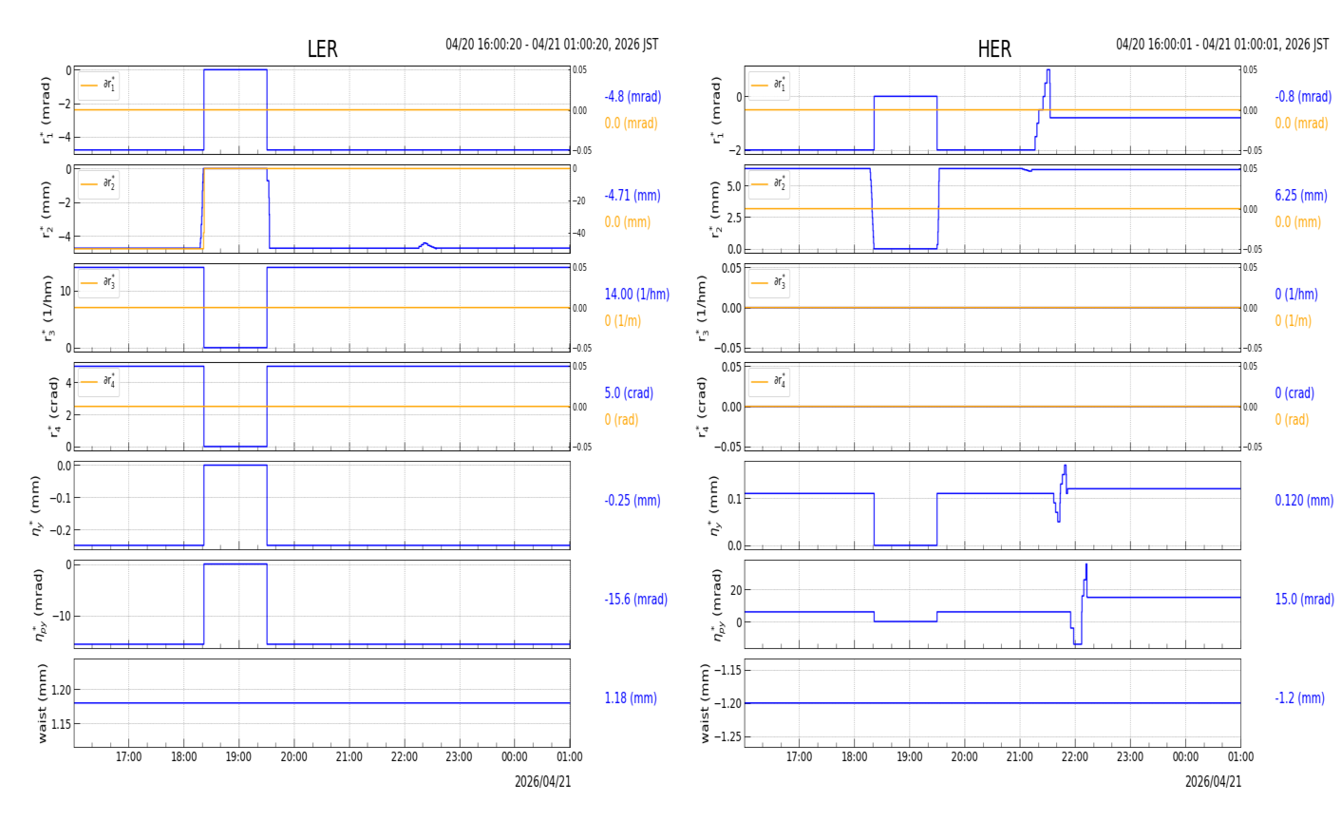
Task: Click the blue -0.8 (mrad) HER value
Action: coord(1303,97)
